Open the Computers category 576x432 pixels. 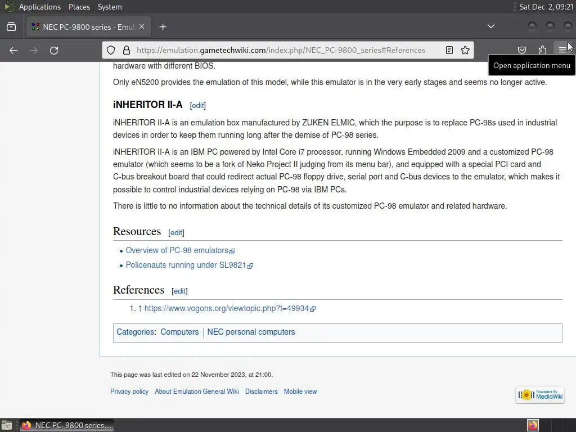click(179, 332)
